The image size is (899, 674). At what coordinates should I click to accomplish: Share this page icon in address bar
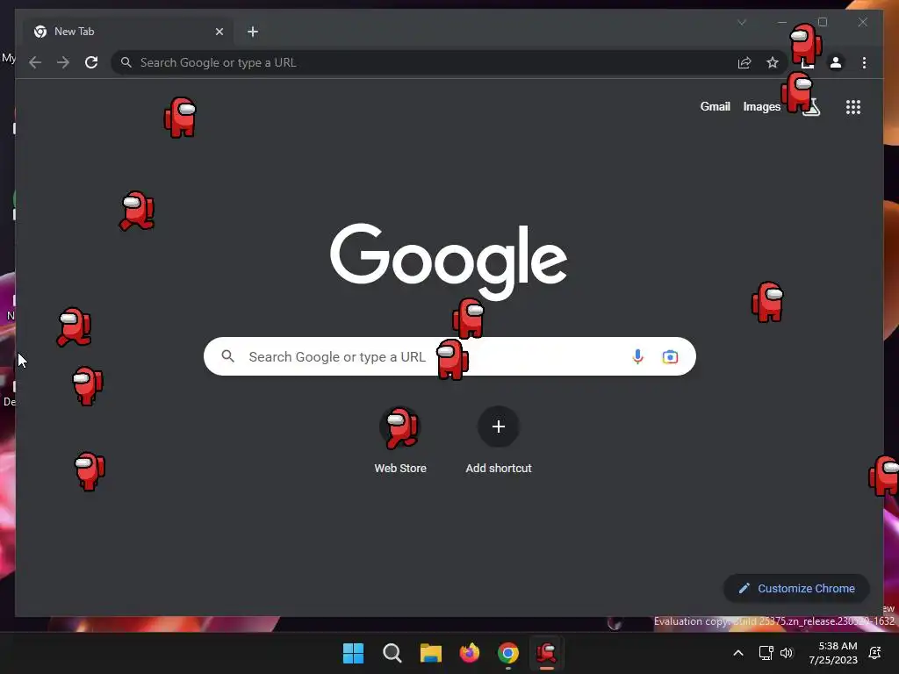tap(744, 62)
